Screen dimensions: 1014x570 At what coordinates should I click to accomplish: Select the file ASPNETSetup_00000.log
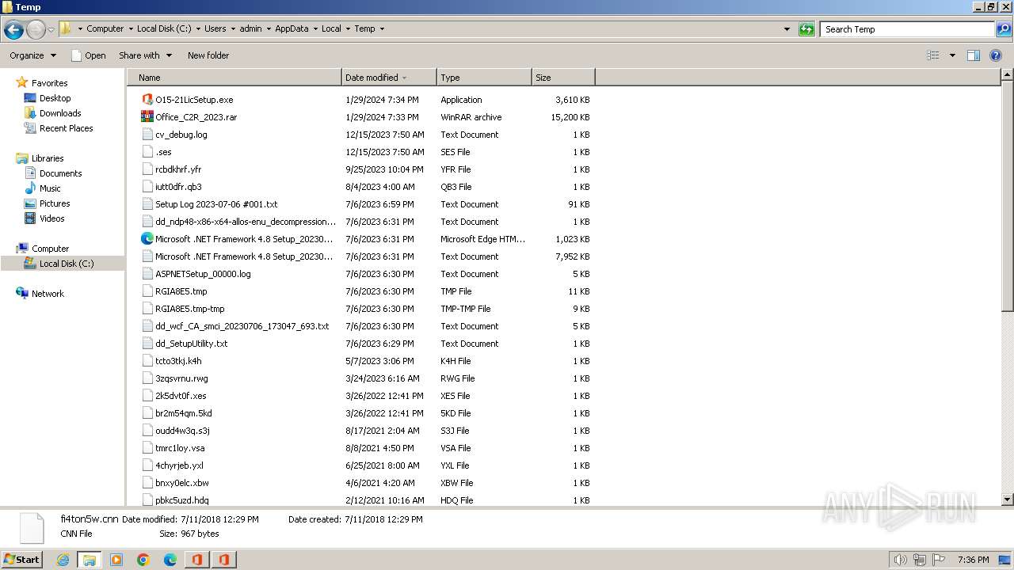[203, 274]
